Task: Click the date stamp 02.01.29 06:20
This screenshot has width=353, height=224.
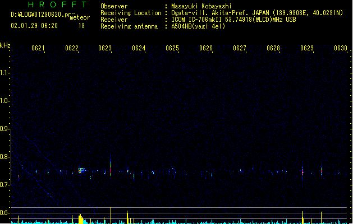Action: (x=34, y=26)
